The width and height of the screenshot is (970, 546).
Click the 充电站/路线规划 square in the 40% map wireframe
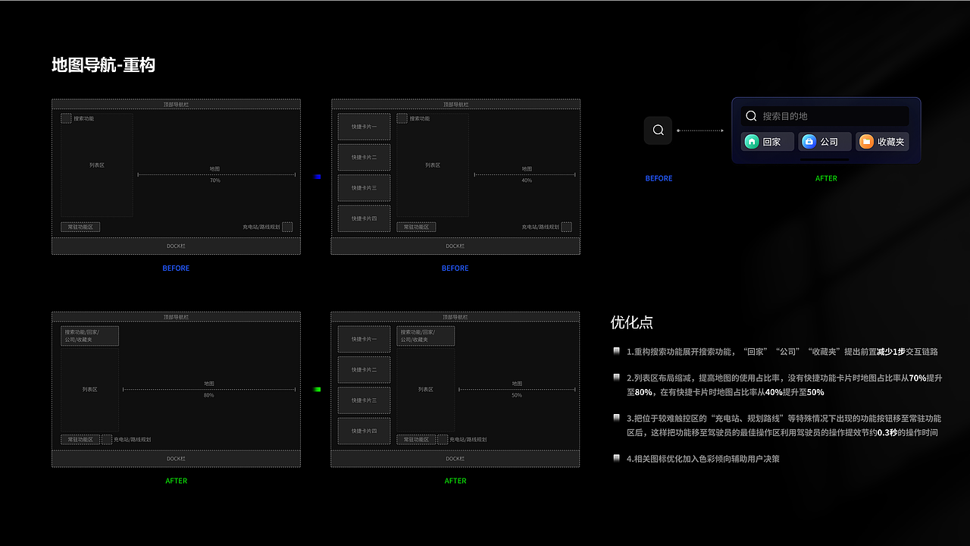[566, 227]
